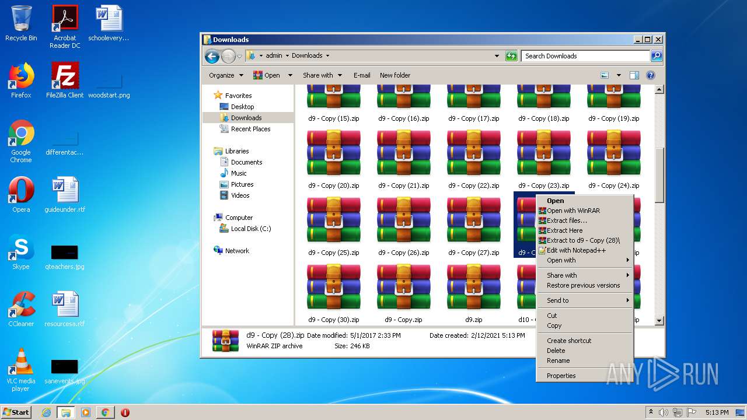747x420 pixels.
Task: Open Internet Explorer from taskbar
Action: tap(46, 412)
